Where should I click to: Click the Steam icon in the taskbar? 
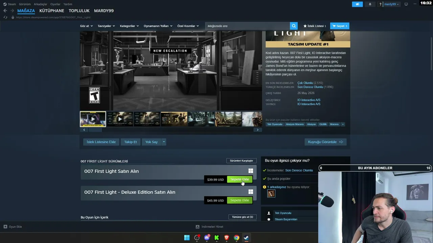point(246,238)
